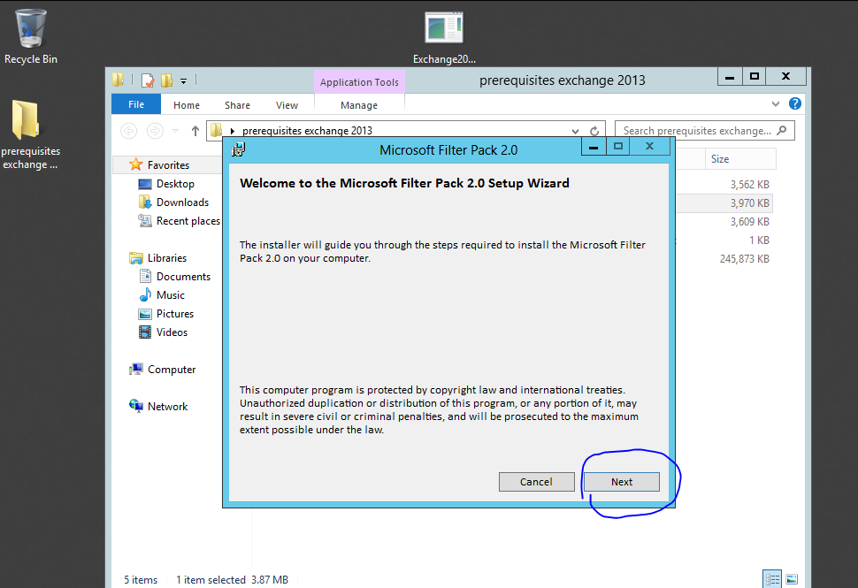Open the address bar history dropdown
The height and width of the screenshot is (588, 858).
click(575, 131)
